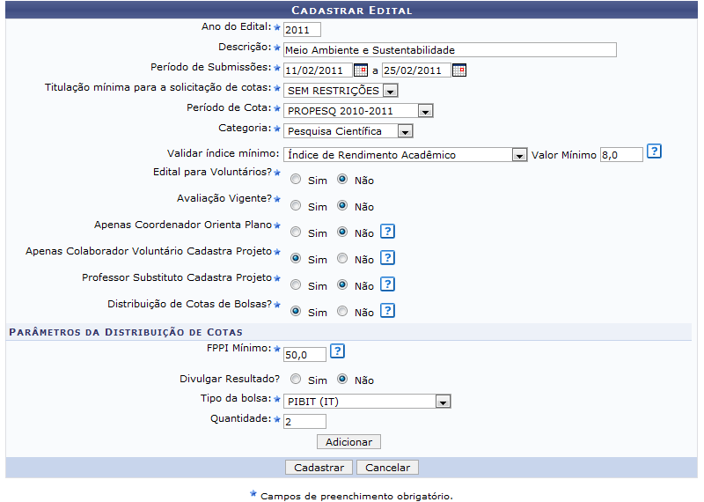
Task: Expand the Tipo da bolsa dropdown
Action: pos(443,402)
